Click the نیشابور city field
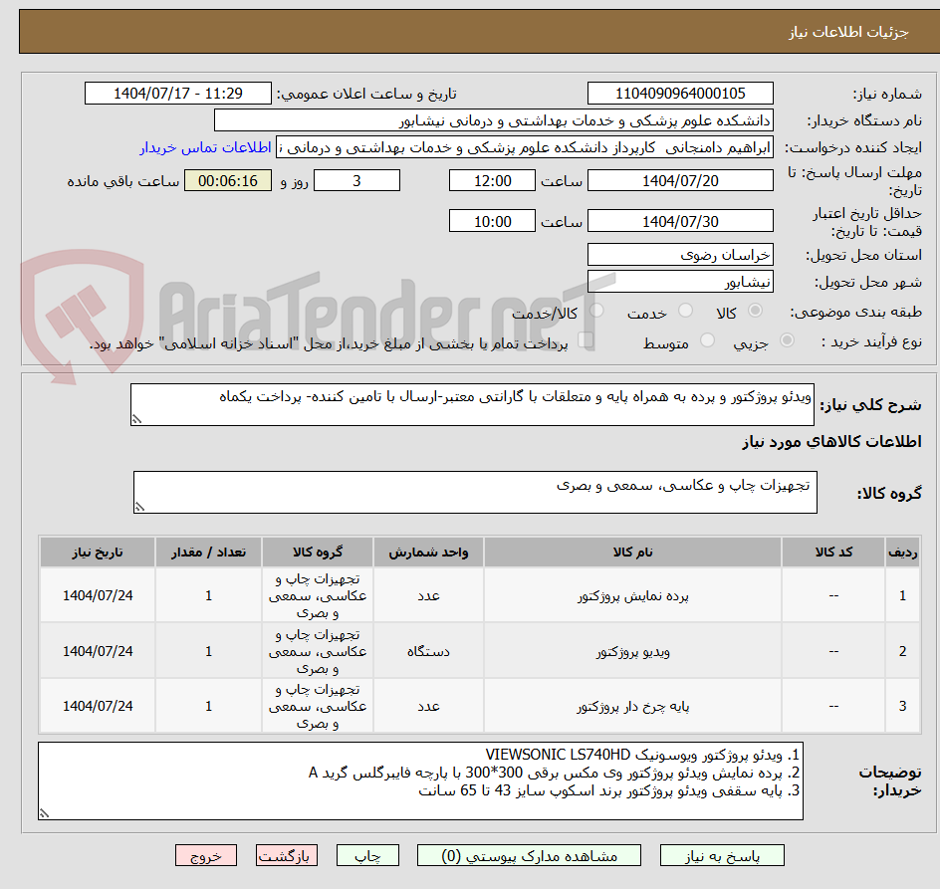This screenshot has height=889, width=940. [x=680, y=282]
